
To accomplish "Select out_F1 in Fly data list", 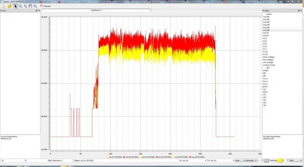I will pyautogui.click(x=266, y=33).
